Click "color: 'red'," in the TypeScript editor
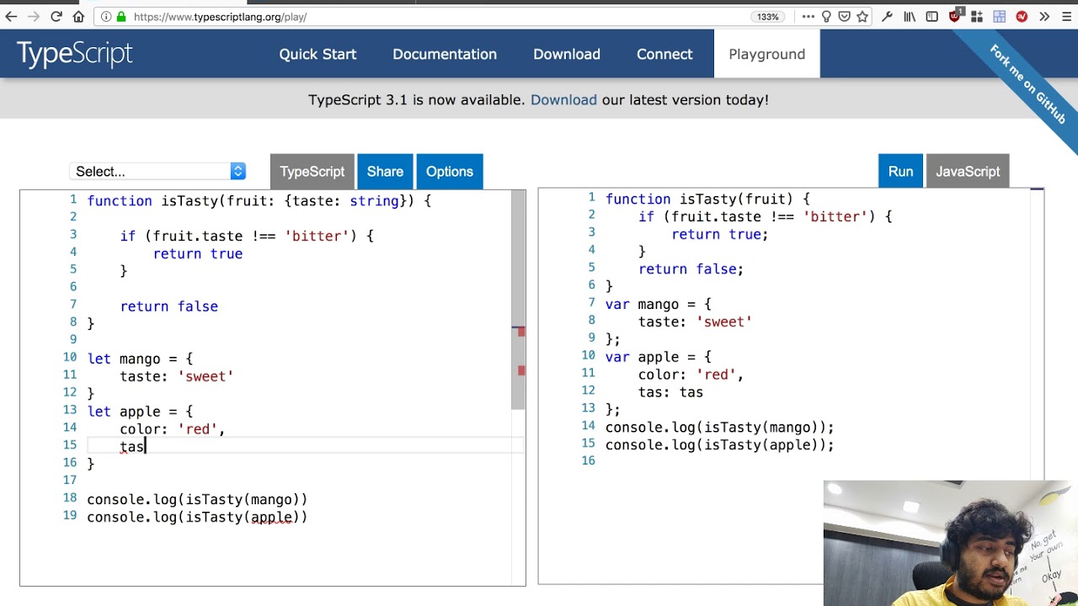 click(x=172, y=429)
